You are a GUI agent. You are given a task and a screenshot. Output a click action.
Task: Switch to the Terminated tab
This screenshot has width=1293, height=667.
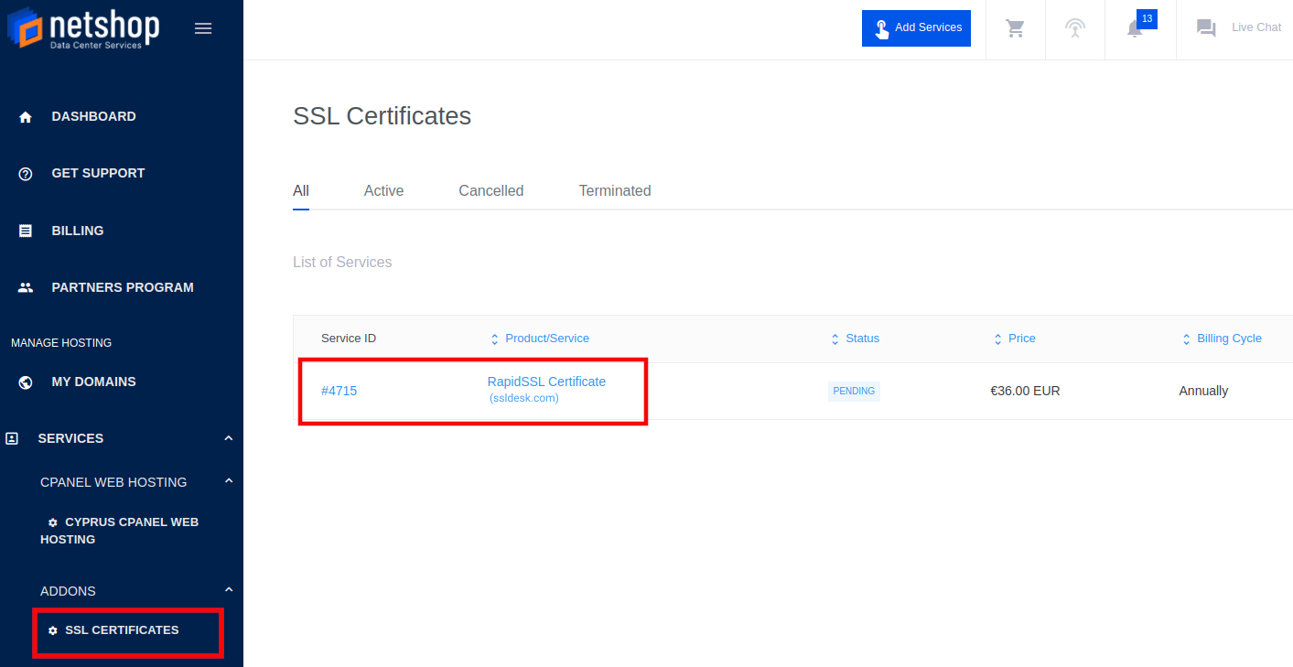[615, 191]
